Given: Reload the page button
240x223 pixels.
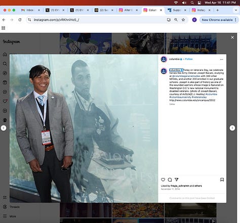Looking at the screenshot, I should coord(20,20).
